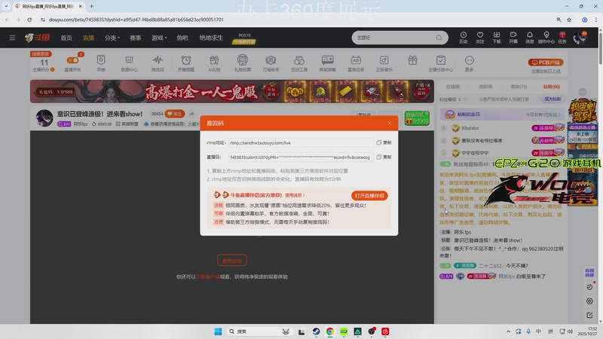Click the 关注 follow button beside room title
Viewport: 603px width, 339px height.
(175, 114)
